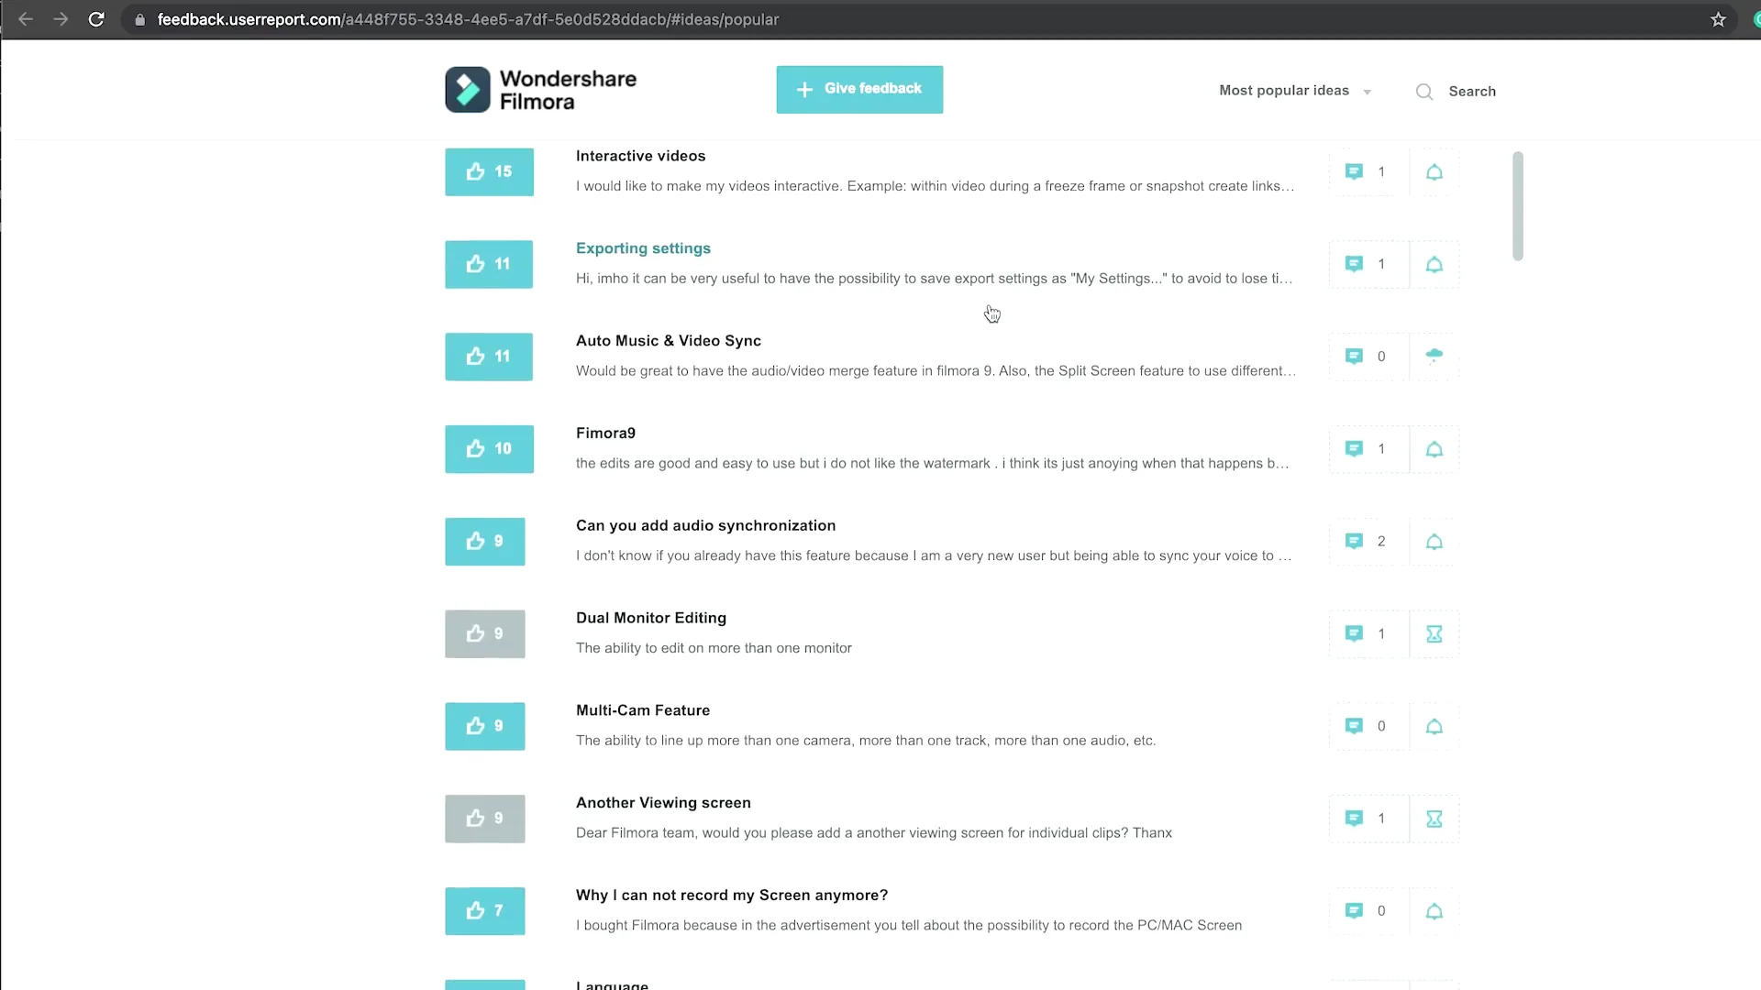Image resolution: width=1761 pixels, height=990 pixels.
Task: Click the hourglass status icon on Dual Monitor Editing
Action: [1434, 633]
